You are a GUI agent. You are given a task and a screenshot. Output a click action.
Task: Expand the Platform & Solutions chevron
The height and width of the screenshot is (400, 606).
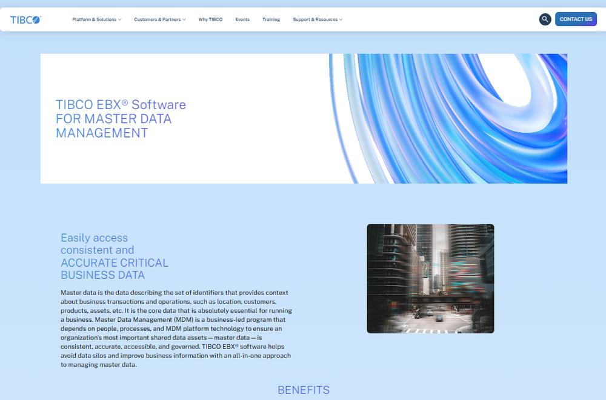click(120, 20)
